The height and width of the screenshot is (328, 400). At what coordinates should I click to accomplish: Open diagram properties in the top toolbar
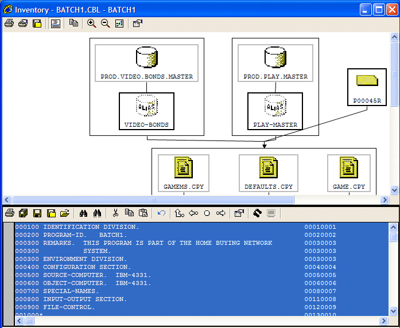coord(138,24)
